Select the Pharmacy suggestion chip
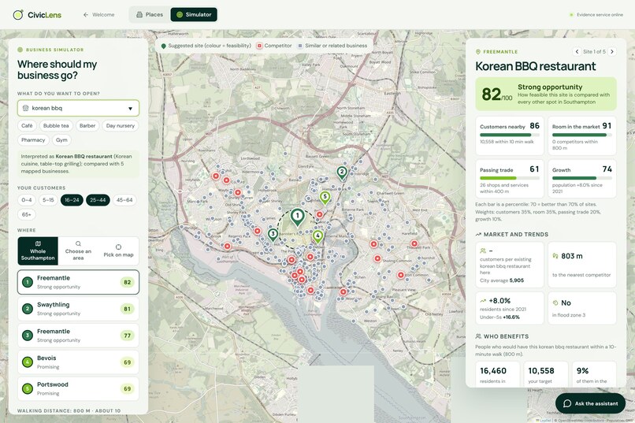 (x=33, y=140)
